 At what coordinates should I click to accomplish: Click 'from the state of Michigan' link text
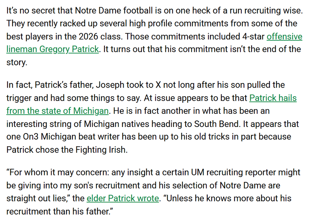pos(57,111)
